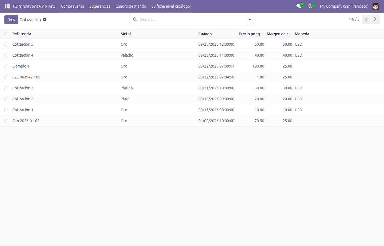
Task: Click the Paladio metal cell
Action: [127, 55]
